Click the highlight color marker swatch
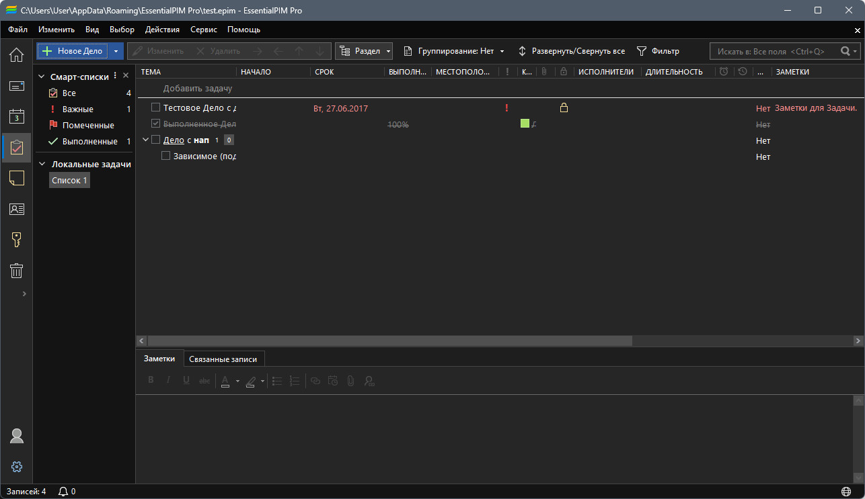The height and width of the screenshot is (499, 865). coord(251,381)
